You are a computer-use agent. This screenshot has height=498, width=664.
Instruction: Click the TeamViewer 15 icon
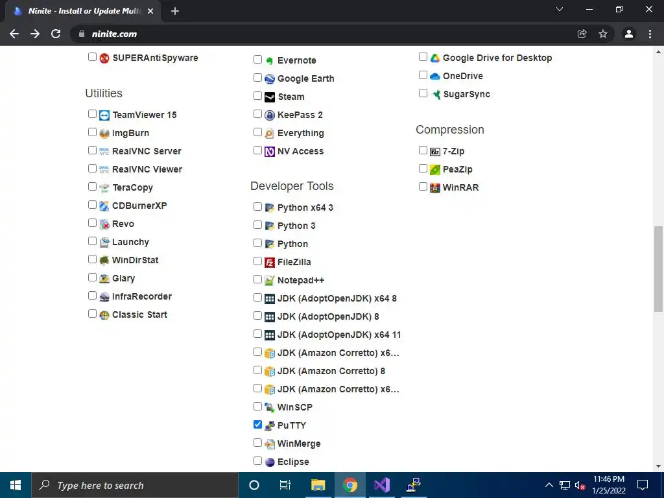[104, 115]
